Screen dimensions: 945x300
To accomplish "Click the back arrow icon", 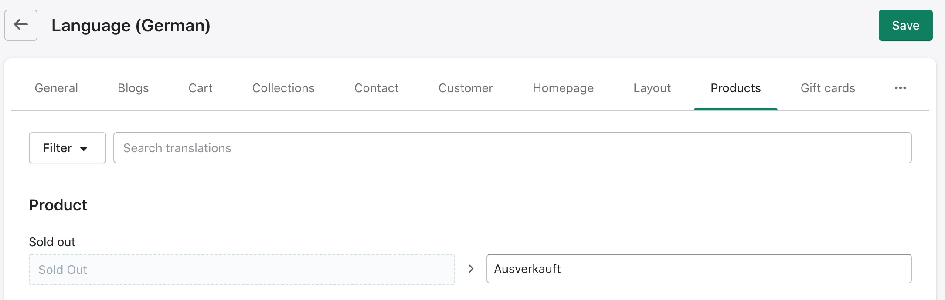I will tap(21, 25).
